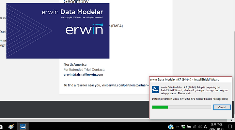Follow the erwin.com/partners partner locator link

pos(129,85)
